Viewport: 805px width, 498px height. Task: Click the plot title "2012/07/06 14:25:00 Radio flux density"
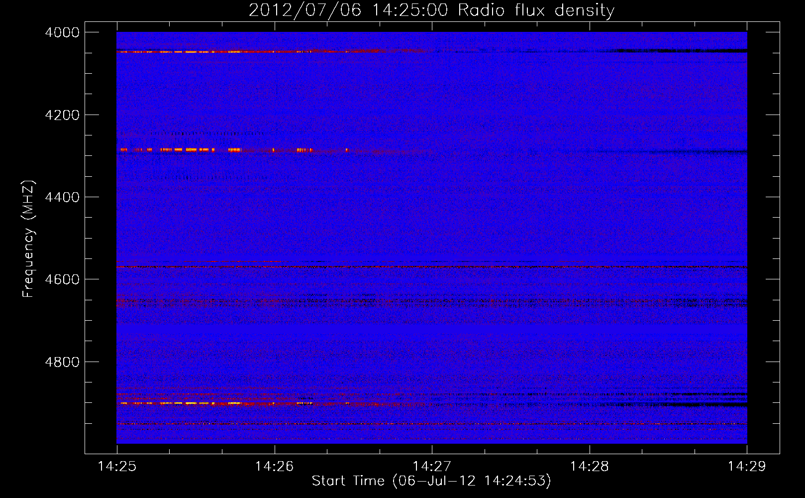(x=431, y=10)
